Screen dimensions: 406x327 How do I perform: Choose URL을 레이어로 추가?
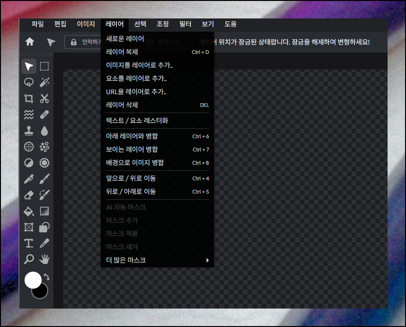click(x=157, y=92)
